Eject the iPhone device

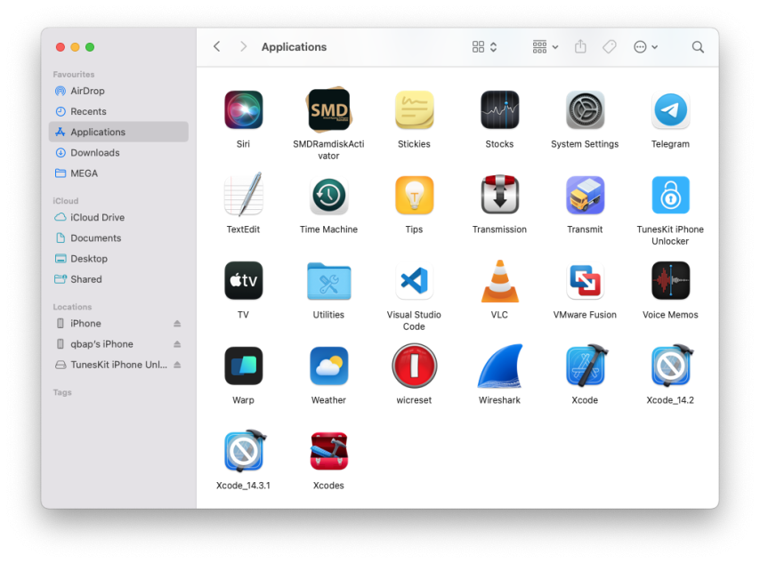point(177,323)
